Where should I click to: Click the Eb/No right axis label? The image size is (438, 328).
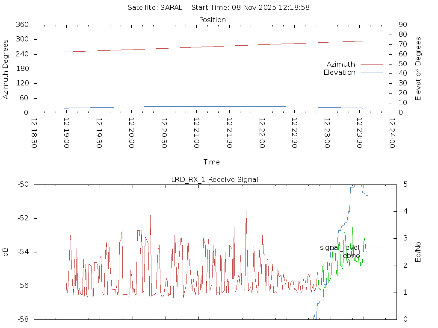point(418,252)
